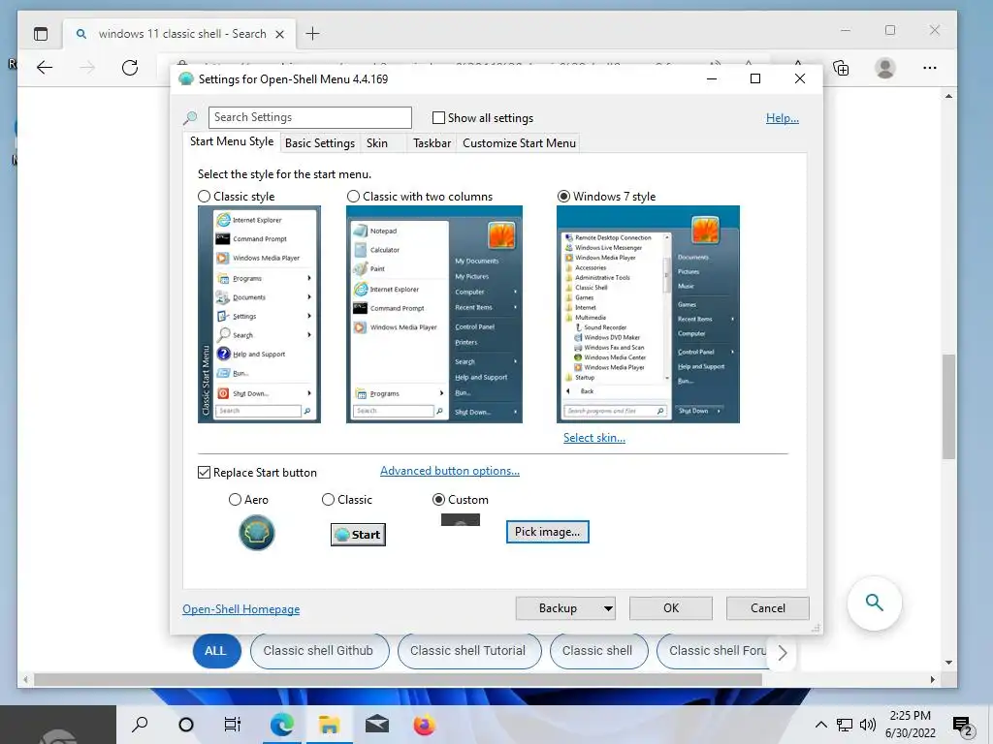Select the Classic shell suggestion chip
993x744 pixels.
click(597, 650)
